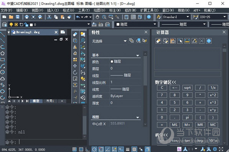
Task: Collapse the 数字键区 keypad section
Action: 165,82
